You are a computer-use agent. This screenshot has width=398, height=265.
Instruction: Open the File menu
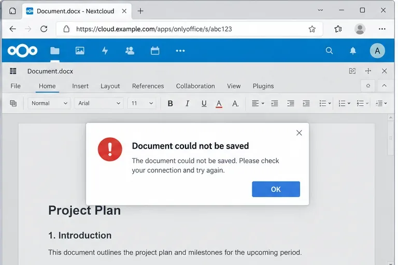(16, 86)
